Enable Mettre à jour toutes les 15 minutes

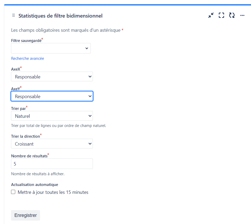13,192
